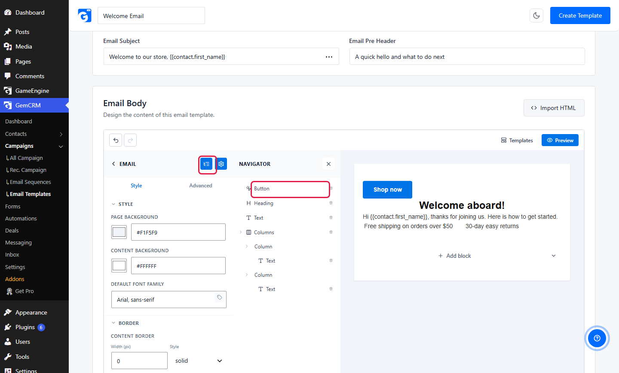
Task: Open the Media sidebar icon
Action: tap(8, 46)
